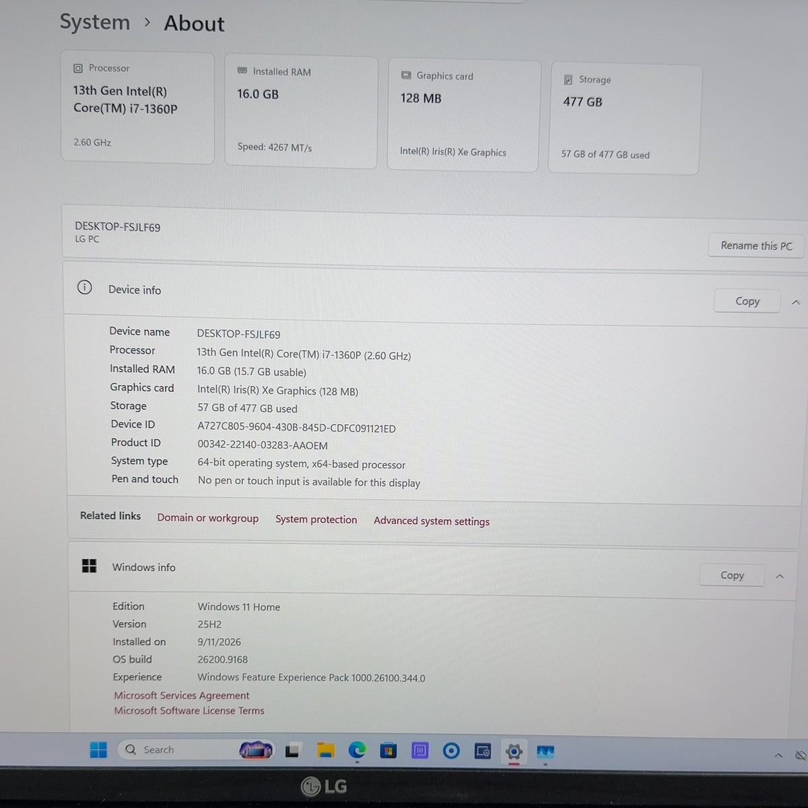Collapse the Windows info section

[780, 576]
